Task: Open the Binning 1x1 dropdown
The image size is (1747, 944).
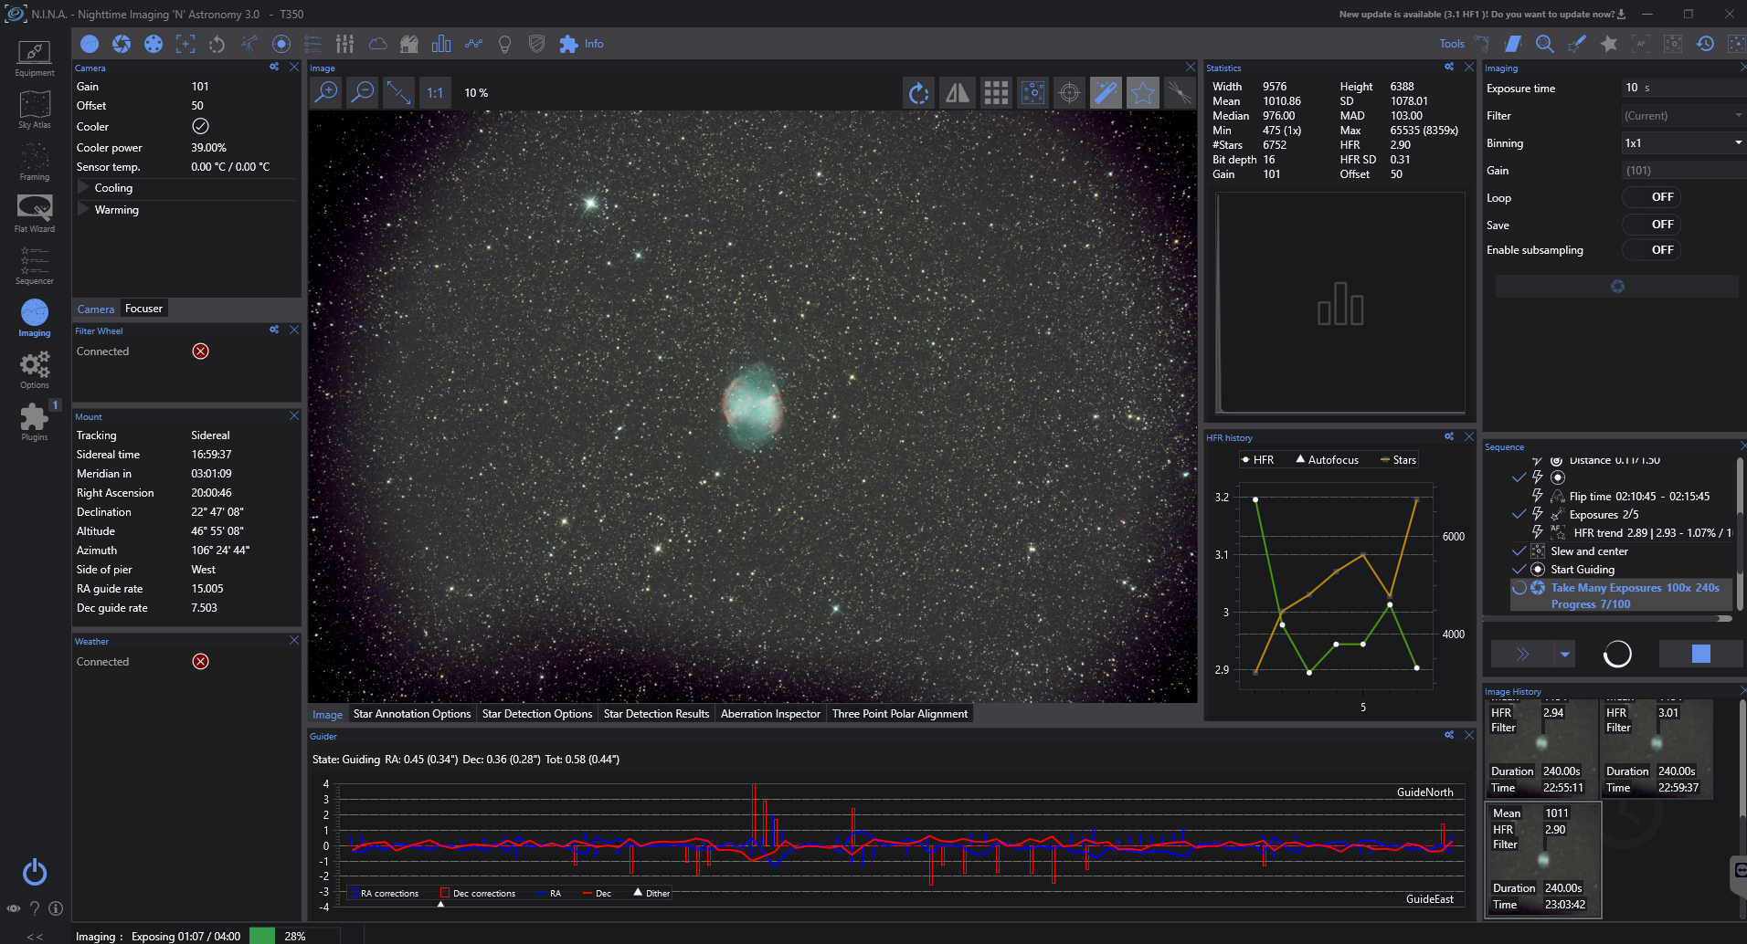Action: 1683,143
